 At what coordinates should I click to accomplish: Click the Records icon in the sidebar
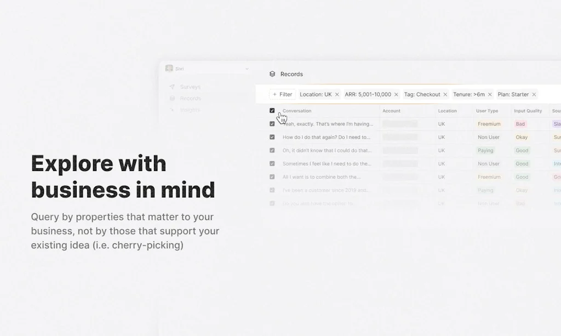173,98
